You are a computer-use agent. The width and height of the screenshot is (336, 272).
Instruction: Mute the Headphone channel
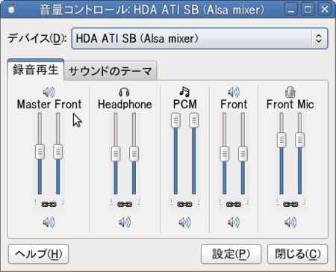coord(125,222)
